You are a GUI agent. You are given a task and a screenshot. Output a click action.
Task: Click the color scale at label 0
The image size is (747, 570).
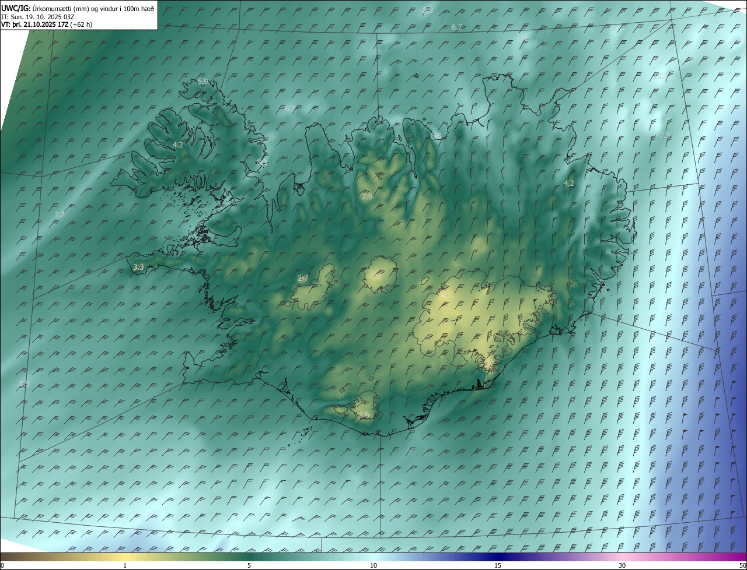pos(2,565)
